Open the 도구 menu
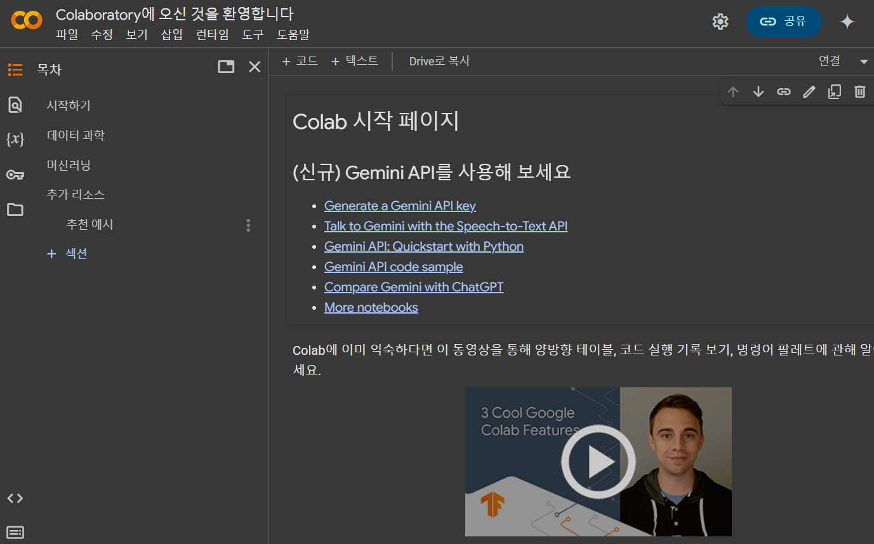This screenshot has height=544, width=874. pos(253,35)
